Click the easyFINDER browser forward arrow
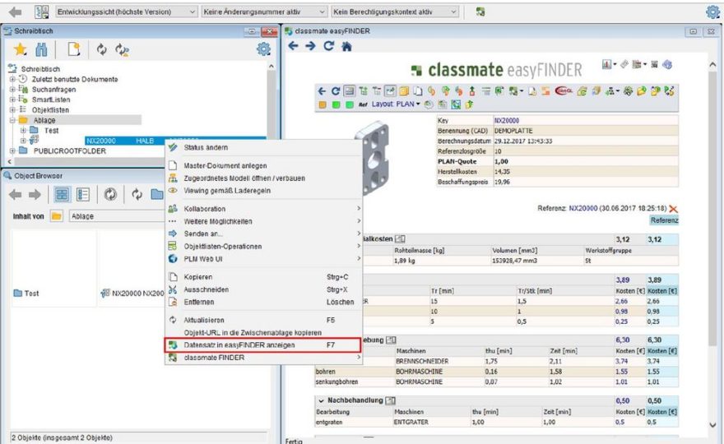724x444 pixels. pos(310,46)
